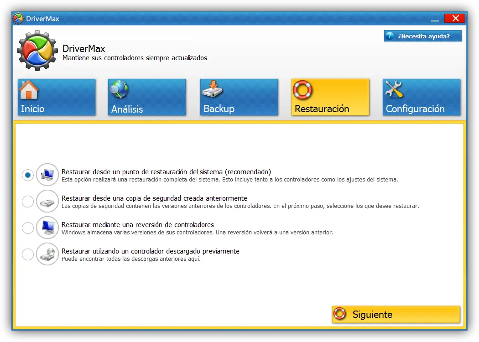The height and width of the screenshot is (342, 479).
Task: Click 'Restaurar mediante una reversión de controladores' text
Action: pos(138,225)
